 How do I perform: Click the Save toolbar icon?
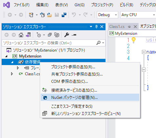click(57, 15)
